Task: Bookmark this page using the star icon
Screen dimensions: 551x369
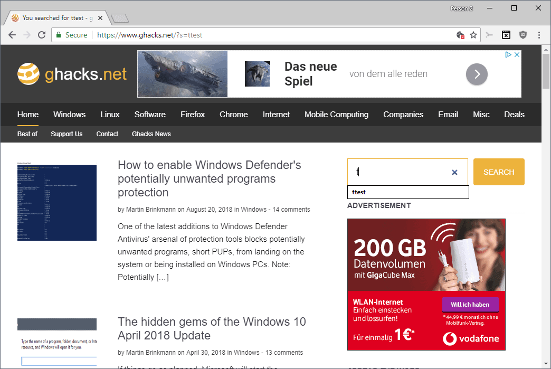Action: click(473, 34)
